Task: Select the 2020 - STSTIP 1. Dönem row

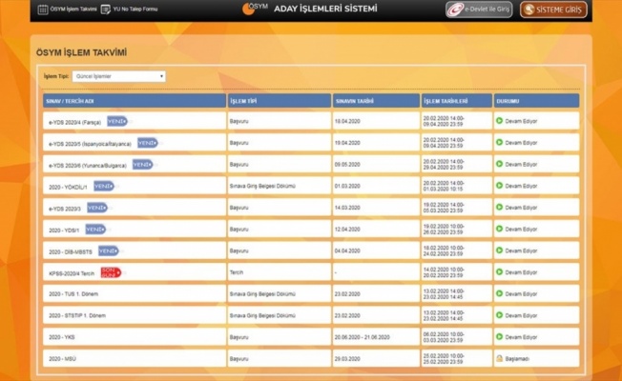Action: pos(79,316)
